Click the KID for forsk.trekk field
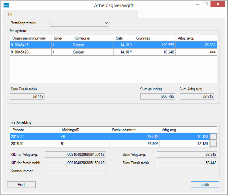228x195 pixels. [75, 163]
